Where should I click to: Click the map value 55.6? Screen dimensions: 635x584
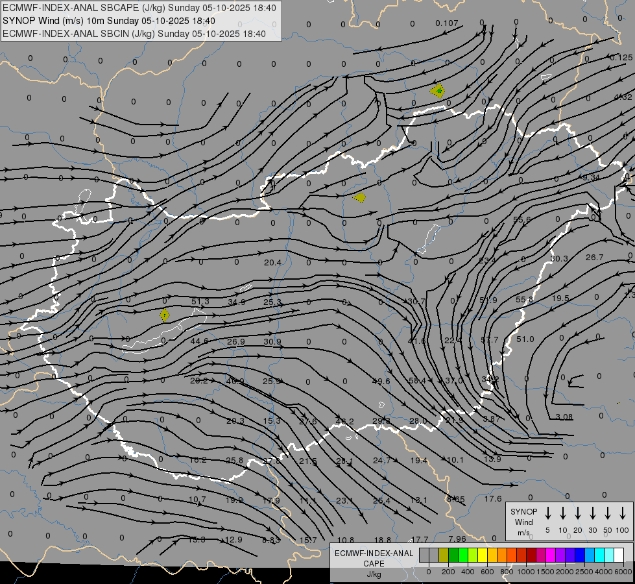coord(521,220)
